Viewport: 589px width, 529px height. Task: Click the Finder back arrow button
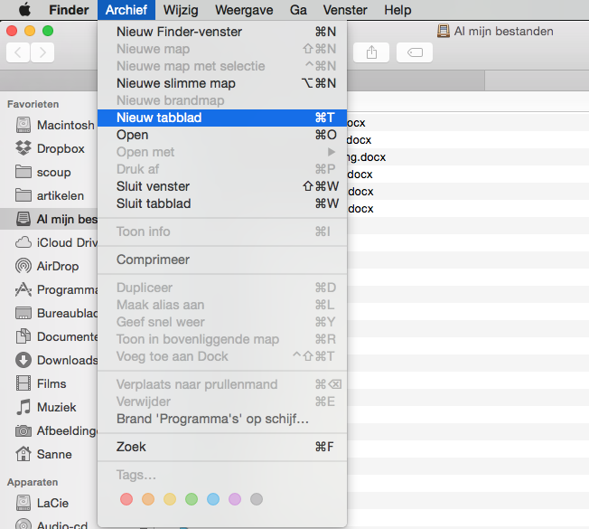[18, 52]
